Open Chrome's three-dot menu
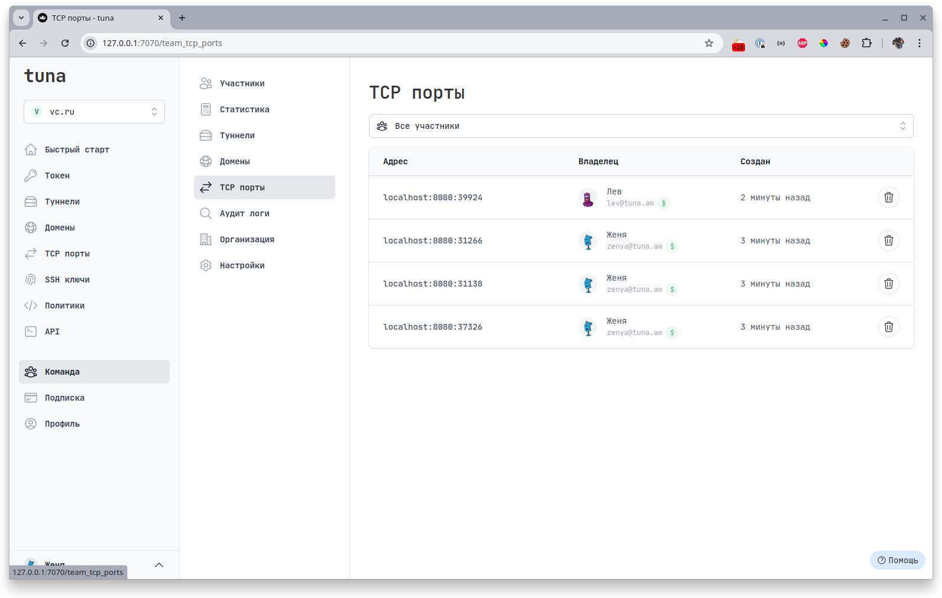This screenshot has width=942, height=598. pyautogui.click(x=920, y=43)
